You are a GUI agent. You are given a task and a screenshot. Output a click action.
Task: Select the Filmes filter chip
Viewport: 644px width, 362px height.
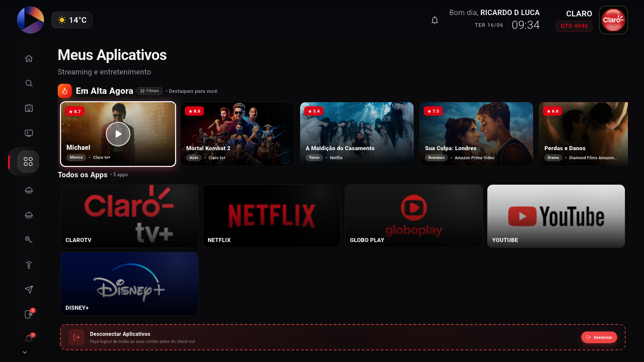(150, 91)
